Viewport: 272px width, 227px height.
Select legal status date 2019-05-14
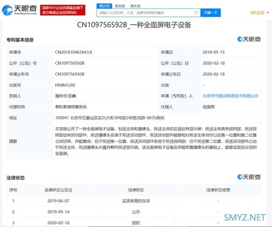[x=58, y=212]
